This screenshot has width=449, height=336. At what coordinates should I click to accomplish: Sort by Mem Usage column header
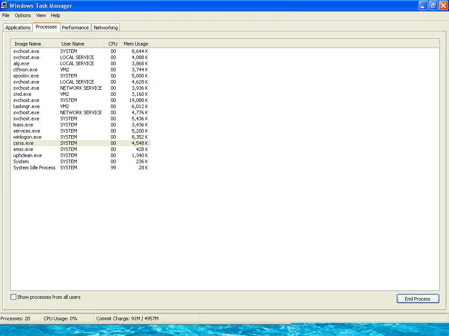tap(135, 44)
